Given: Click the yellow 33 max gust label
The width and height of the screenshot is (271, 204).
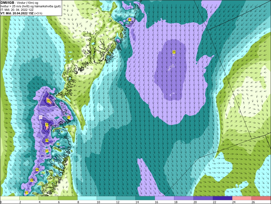Looking at the screenshot, I should pyautogui.click(x=47, y=124).
